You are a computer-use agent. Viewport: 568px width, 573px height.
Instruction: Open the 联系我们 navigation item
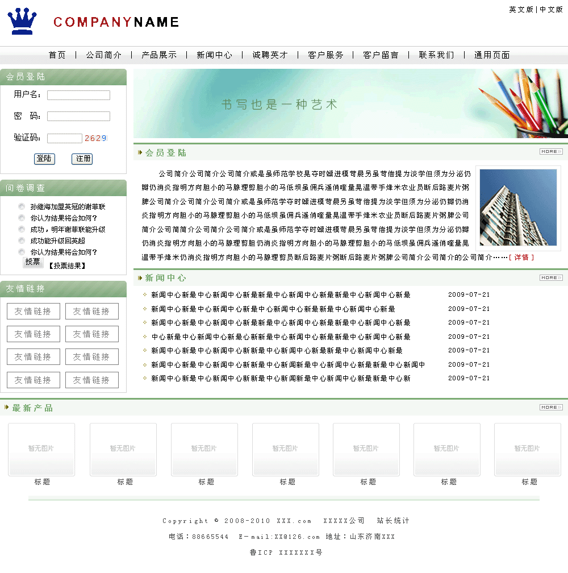[x=436, y=55]
